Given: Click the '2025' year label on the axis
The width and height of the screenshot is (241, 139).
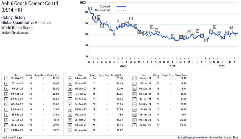Looking at the screenshot, I should point(222,66).
